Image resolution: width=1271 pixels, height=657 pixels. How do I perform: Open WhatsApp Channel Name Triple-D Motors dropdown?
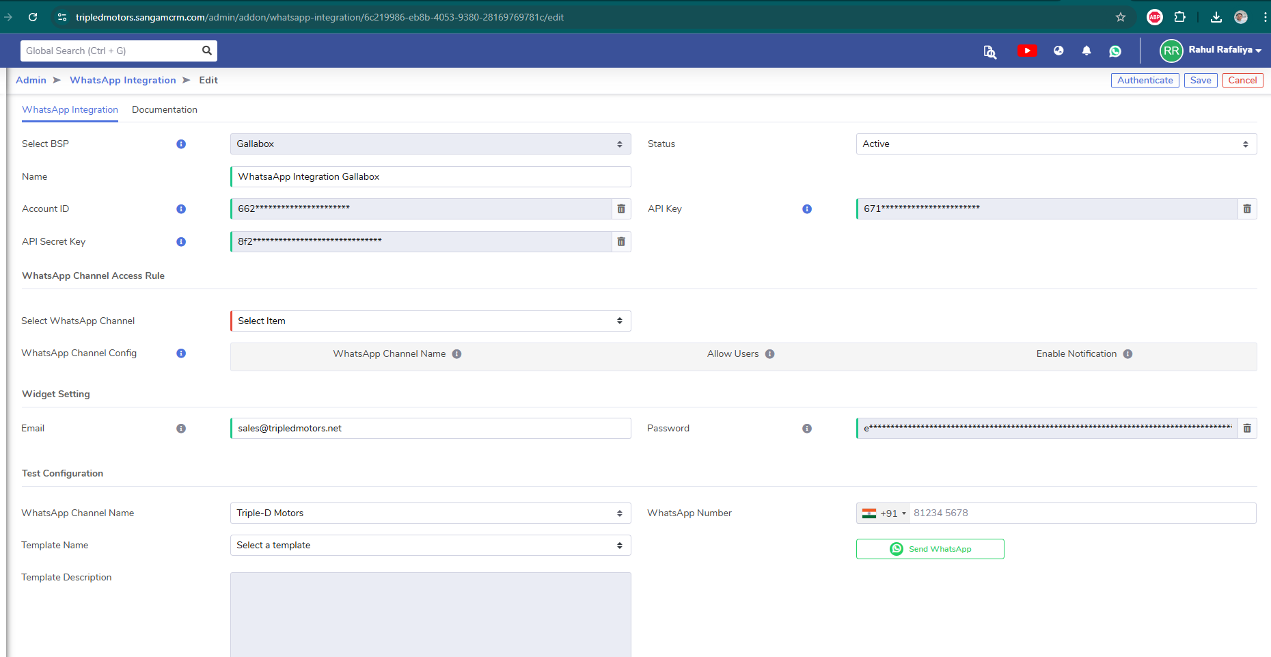coord(430,513)
